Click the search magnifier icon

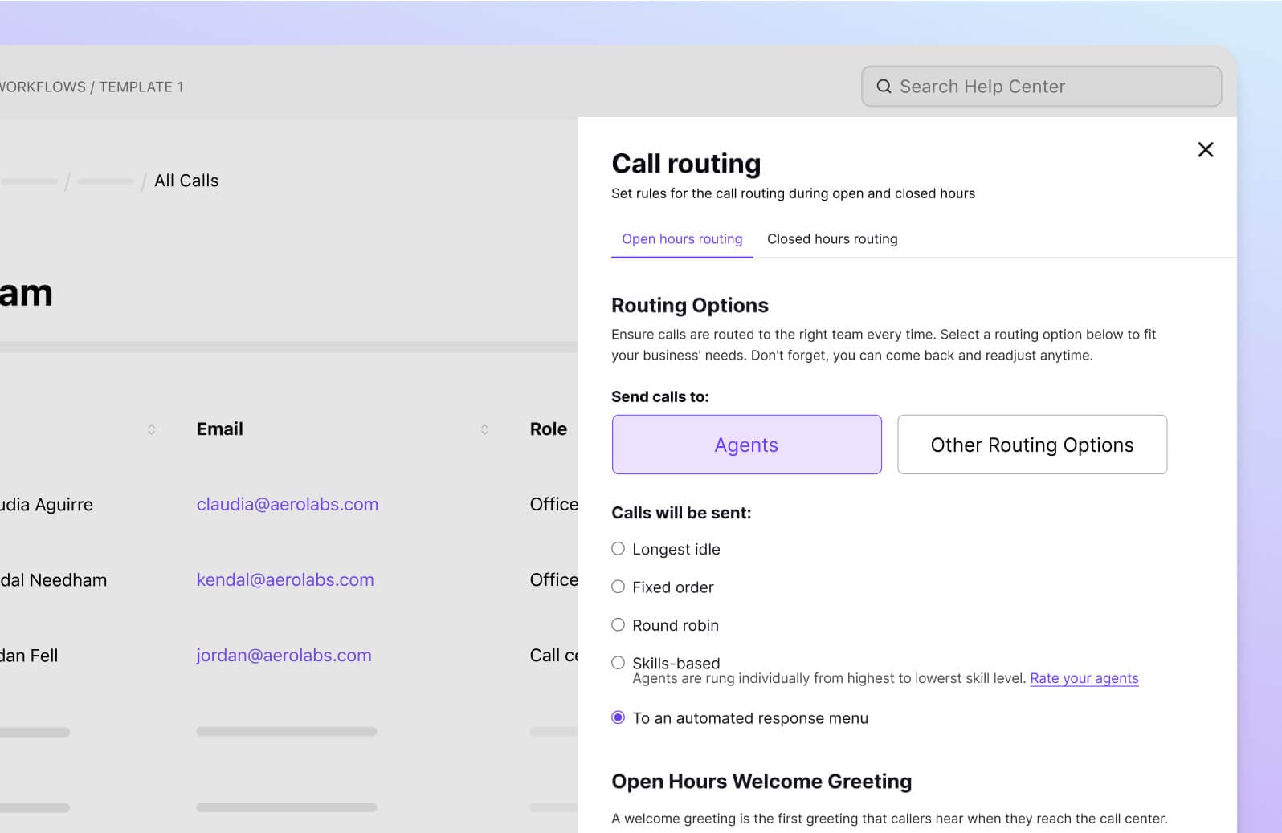[x=884, y=87]
